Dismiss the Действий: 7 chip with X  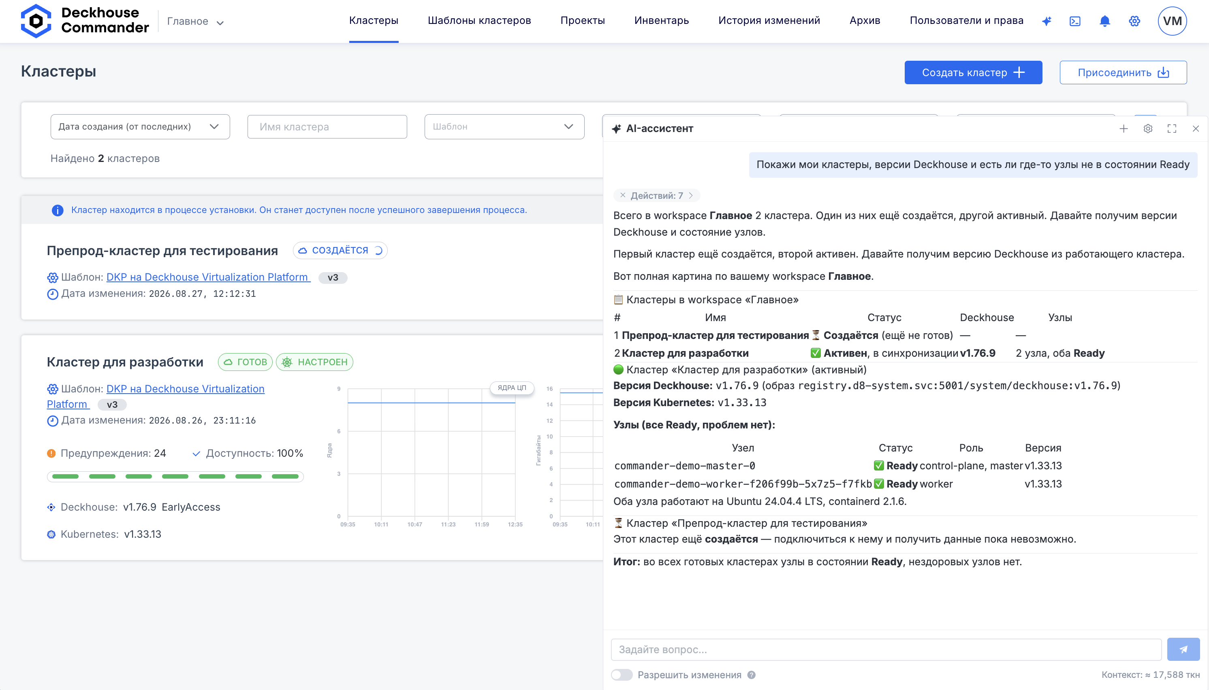(622, 195)
